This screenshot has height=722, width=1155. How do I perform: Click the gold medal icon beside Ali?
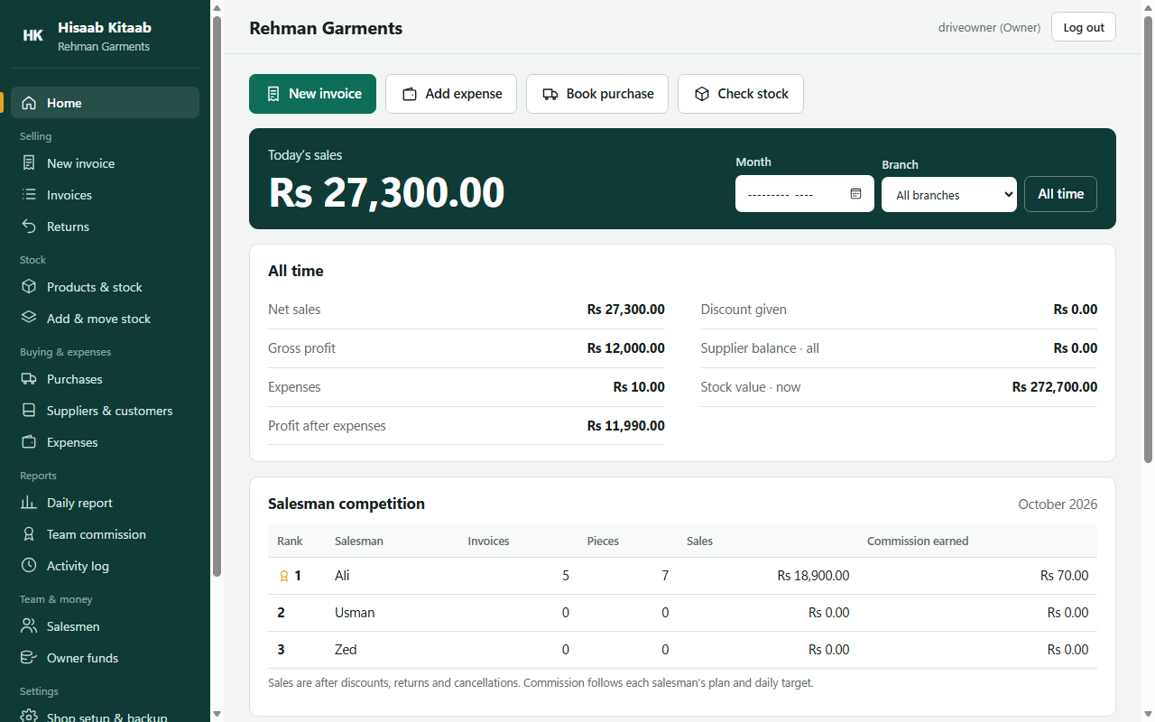pyautogui.click(x=284, y=576)
